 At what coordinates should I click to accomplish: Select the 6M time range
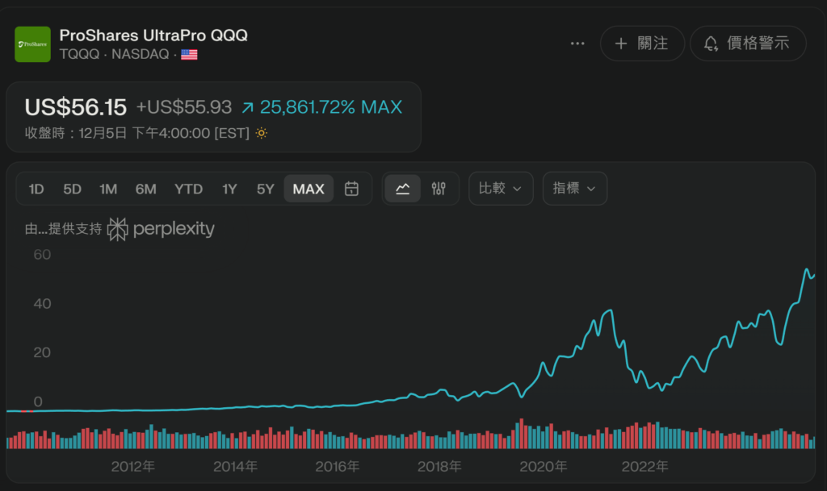(x=146, y=189)
